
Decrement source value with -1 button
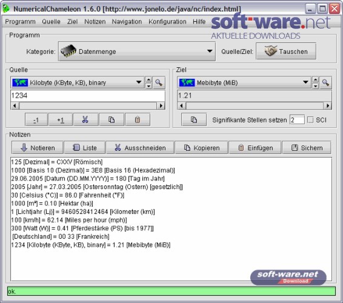[x=36, y=119]
